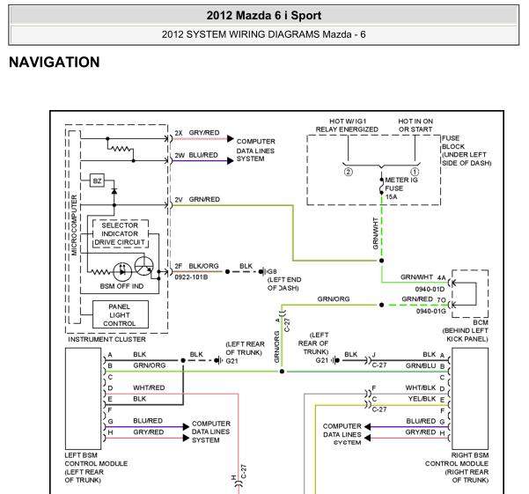
Task: Click the "GRN/RED 7O" wire label
Action: (x=424, y=299)
